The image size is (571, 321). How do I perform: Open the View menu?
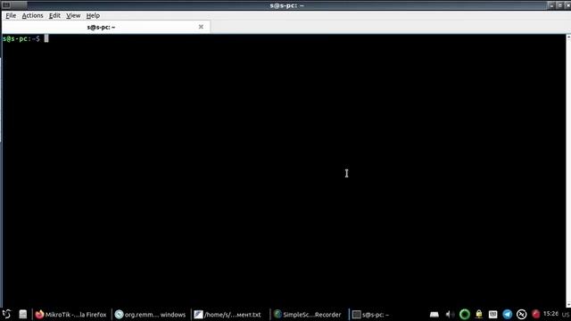[73, 16]
